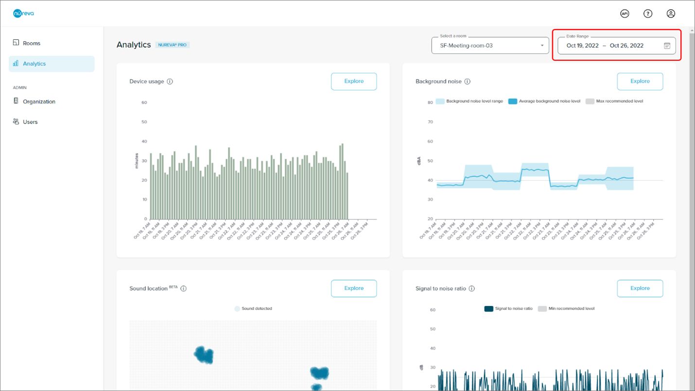
Task: Click the Nureva logo
Action: pos(23,14)
